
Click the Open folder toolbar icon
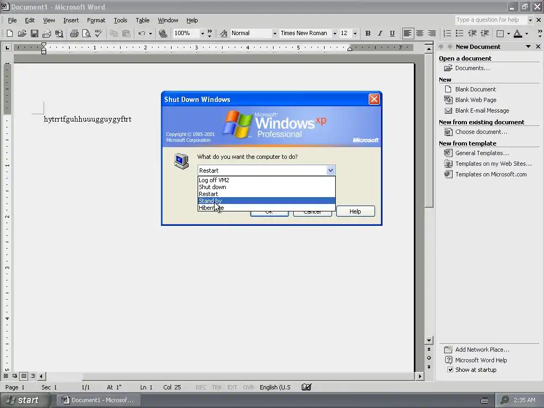22,33
